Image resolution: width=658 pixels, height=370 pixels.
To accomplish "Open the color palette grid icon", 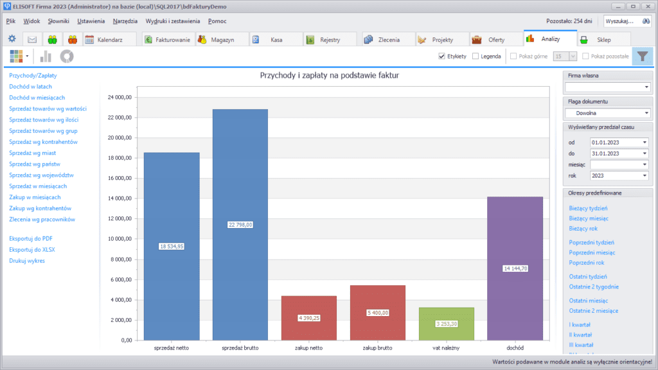I will [16, 57].
